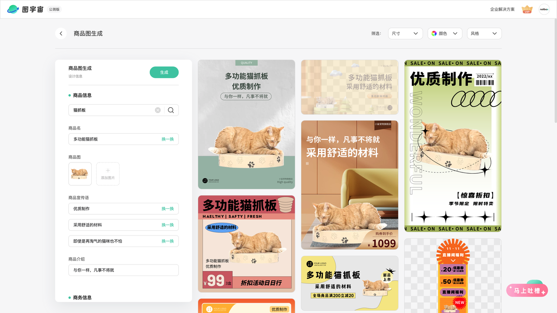557x313 pixels.
Task: Go back with the left arrow button
Action: [x=61, y=33]
